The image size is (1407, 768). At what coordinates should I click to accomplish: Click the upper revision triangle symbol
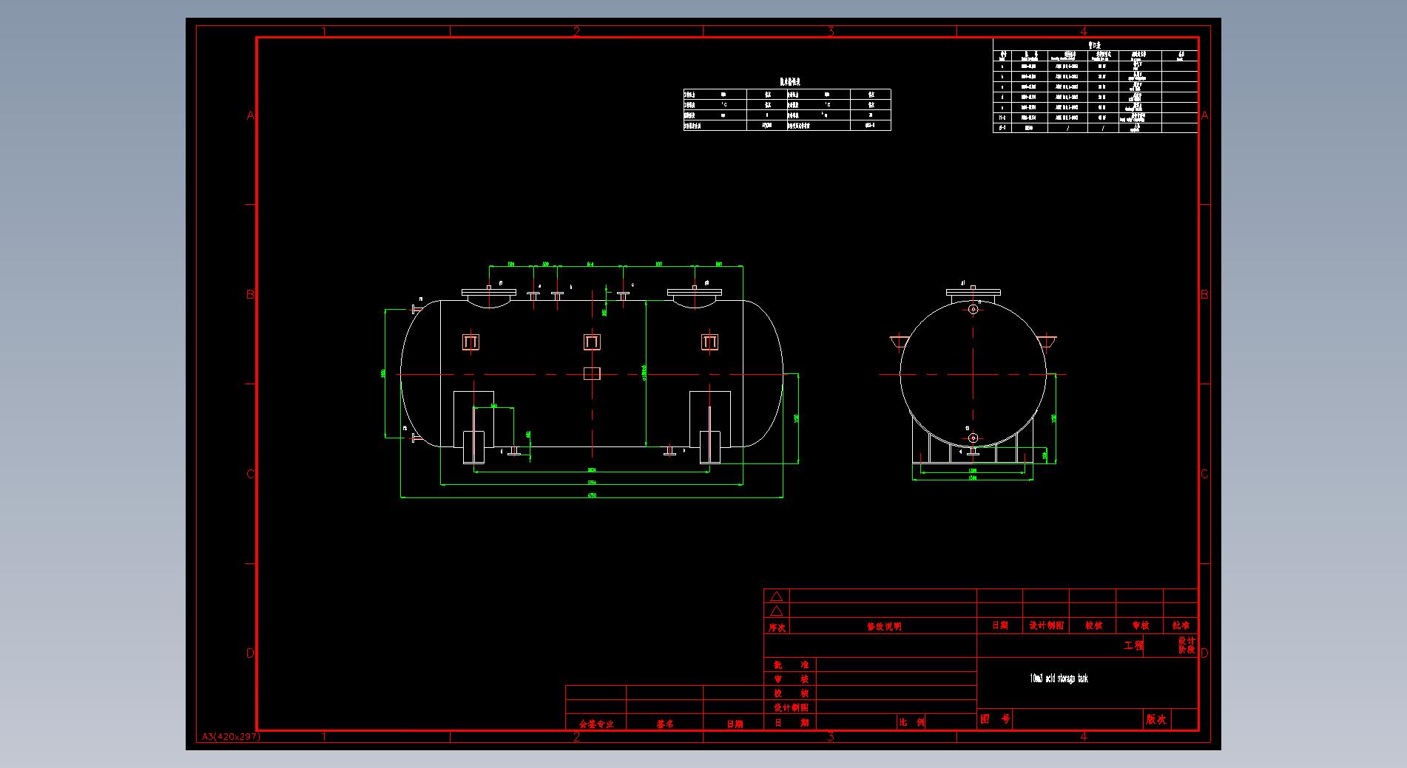[776, 597]
